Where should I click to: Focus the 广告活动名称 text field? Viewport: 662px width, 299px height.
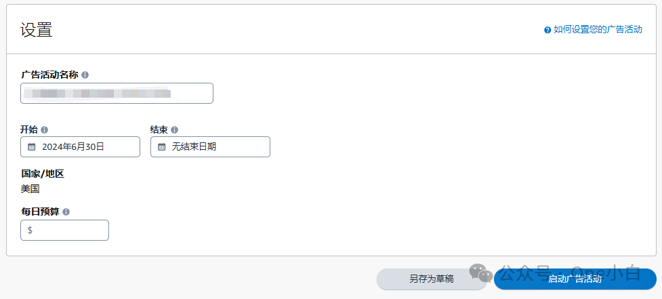click(x=117, y=93)
